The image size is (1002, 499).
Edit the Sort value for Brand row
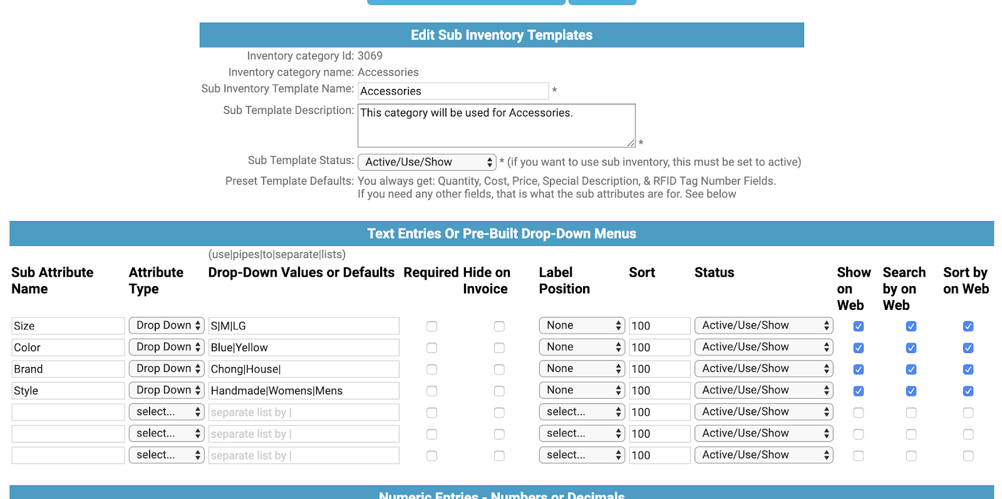659,369
